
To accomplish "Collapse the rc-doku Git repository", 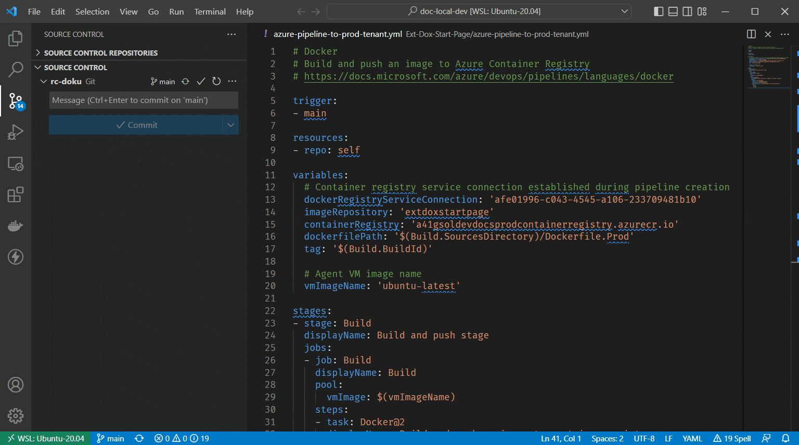I will point(44,82).
